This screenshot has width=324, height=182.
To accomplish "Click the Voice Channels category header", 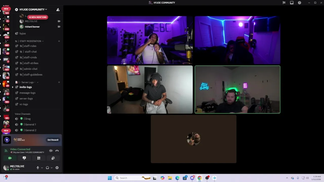I will 23,114.
